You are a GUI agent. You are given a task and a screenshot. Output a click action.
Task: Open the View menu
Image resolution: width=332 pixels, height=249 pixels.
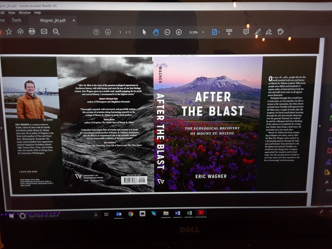[12, 13]
